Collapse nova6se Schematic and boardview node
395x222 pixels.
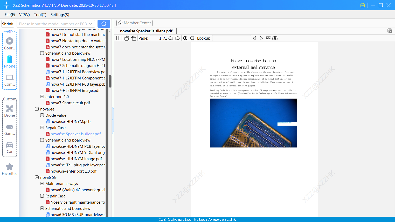42,140
